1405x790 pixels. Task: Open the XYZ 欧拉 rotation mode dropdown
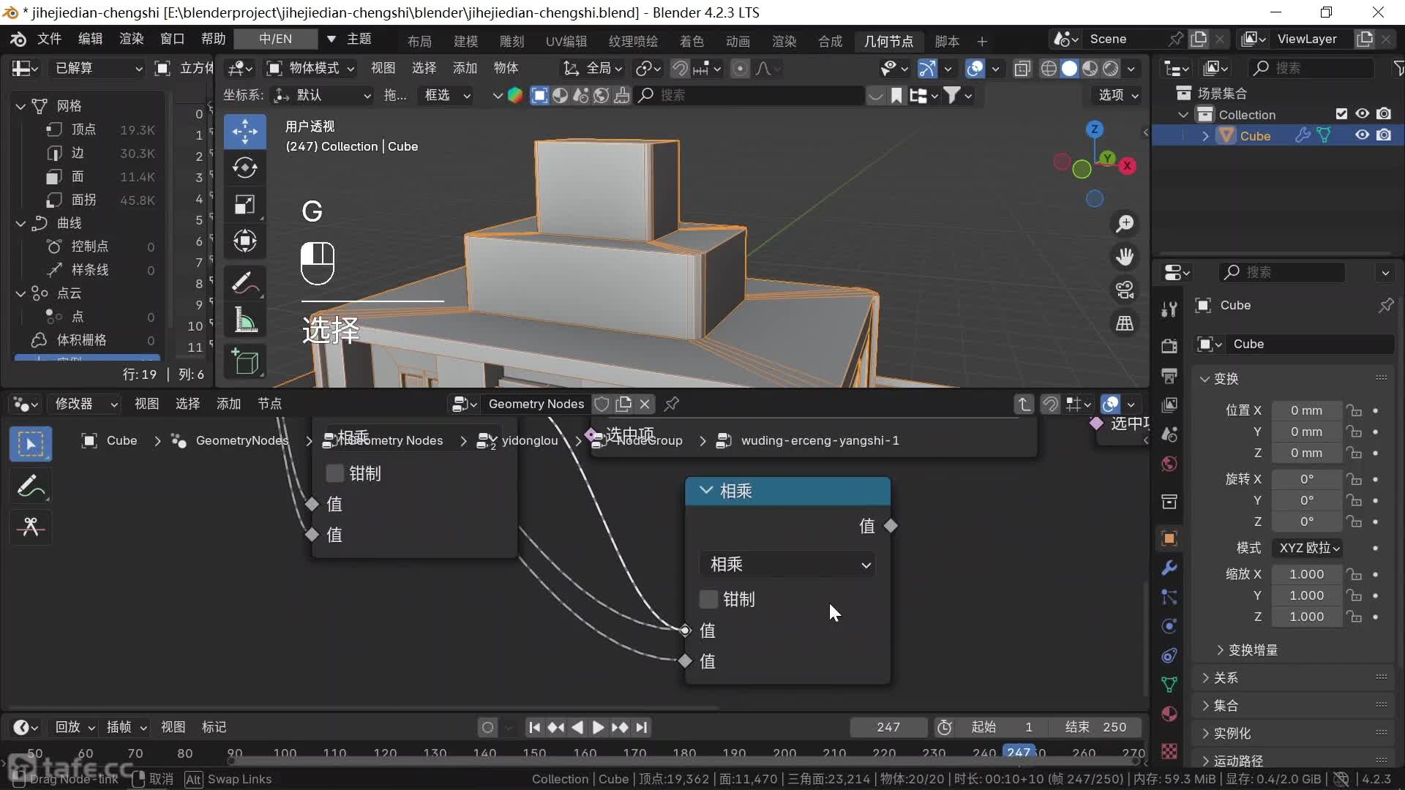[1308, 548]
